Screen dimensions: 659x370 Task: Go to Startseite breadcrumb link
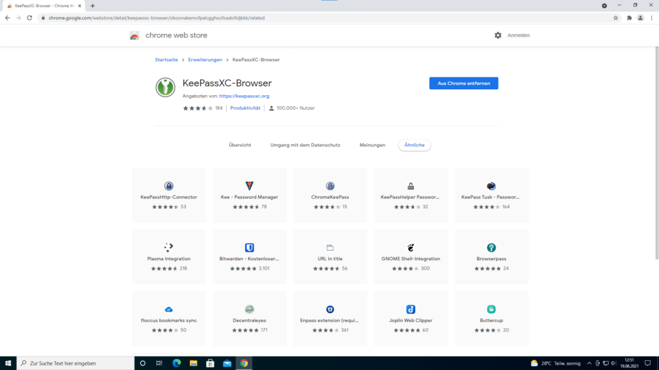click(167, 60)
